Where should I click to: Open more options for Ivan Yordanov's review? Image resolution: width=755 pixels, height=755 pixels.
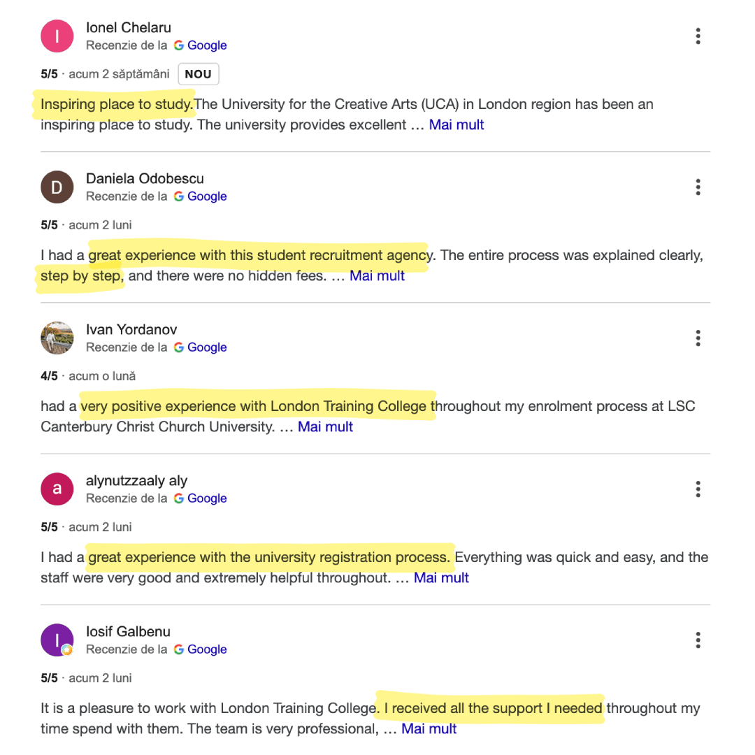[698, 338]
